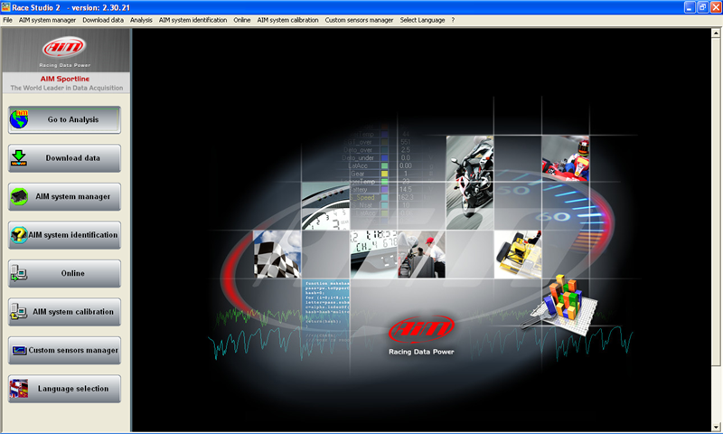Image resolution: width=723 pixels, height=434 pixels.
Task: Open the AIM system calibration menu
Action: (287, 20)
